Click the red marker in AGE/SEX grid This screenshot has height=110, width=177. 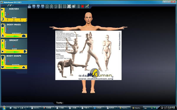[8, 14]
